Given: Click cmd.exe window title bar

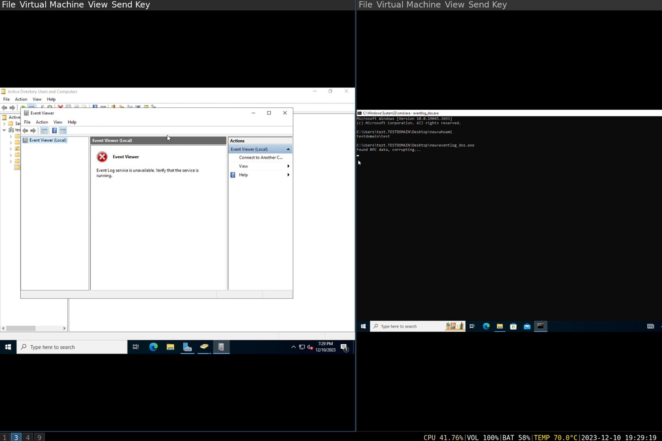Looking at the screenshot, I should tap(509, 113).
